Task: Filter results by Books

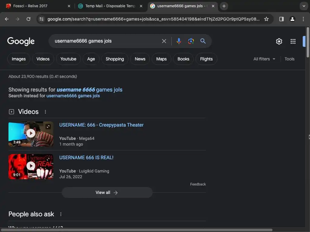Action: [183, 59]
